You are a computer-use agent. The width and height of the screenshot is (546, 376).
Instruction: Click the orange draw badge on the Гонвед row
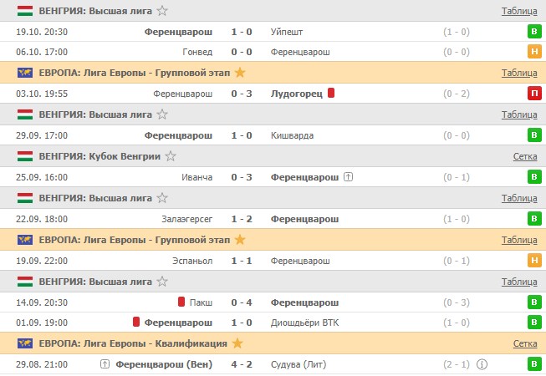click(x=533, y=52)
